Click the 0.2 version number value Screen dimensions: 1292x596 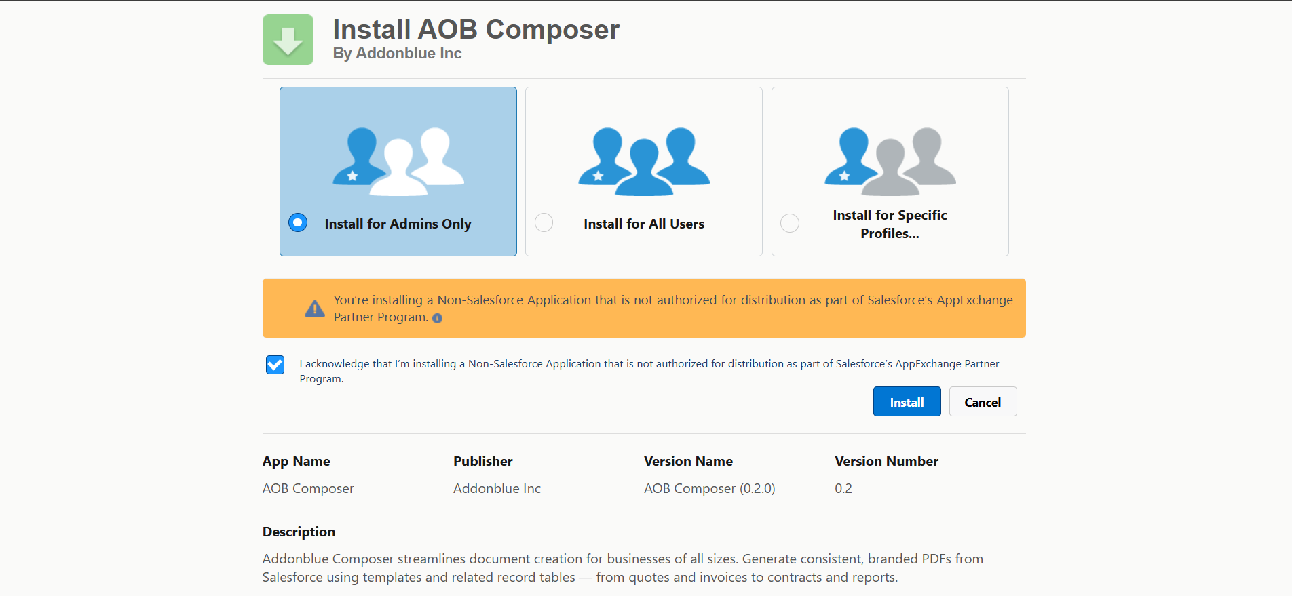pos(843,488)
